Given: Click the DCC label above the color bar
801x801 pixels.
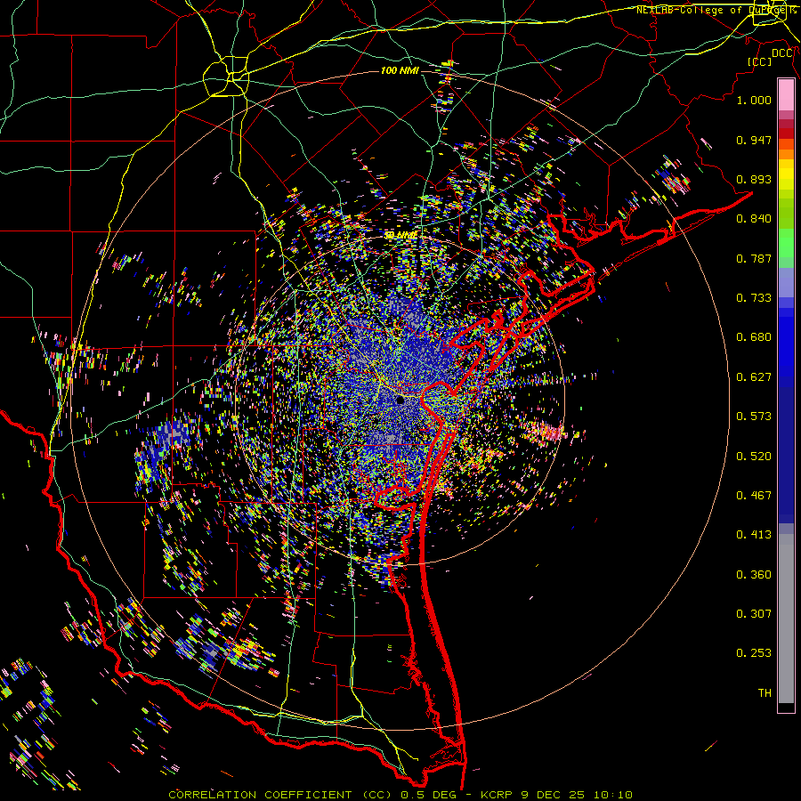Looking at the screenshot, I should pyautogui.click(x=782, y=53).
